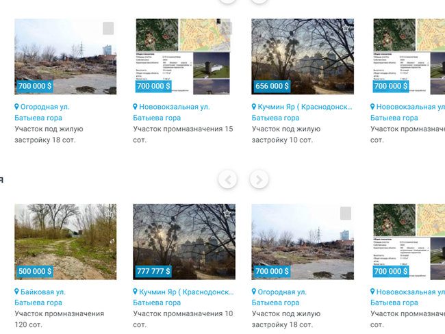Click the gray favorite box on the 15 сот. listing

pyautogui.click(x=227, y=28)
